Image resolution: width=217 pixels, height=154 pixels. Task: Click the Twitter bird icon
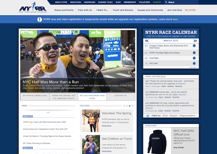148,115
